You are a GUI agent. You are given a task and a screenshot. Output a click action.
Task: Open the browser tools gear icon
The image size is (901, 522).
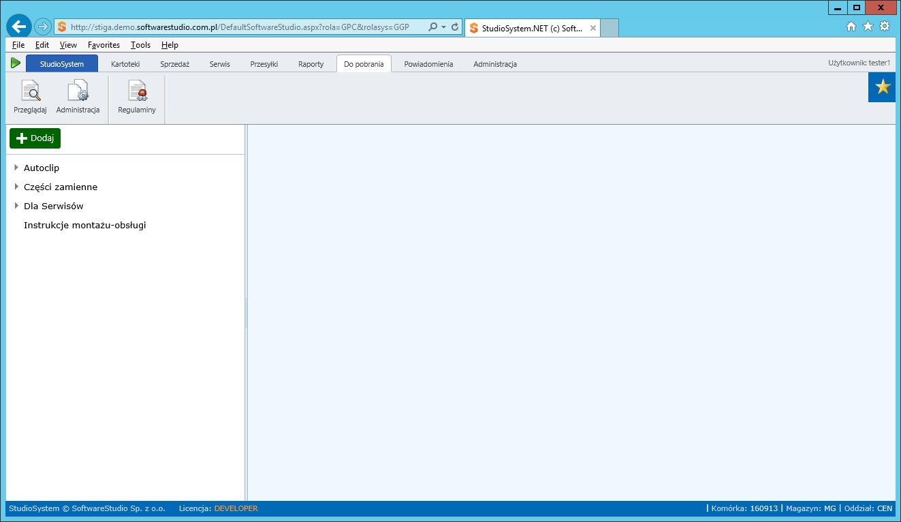click(885, 27)
